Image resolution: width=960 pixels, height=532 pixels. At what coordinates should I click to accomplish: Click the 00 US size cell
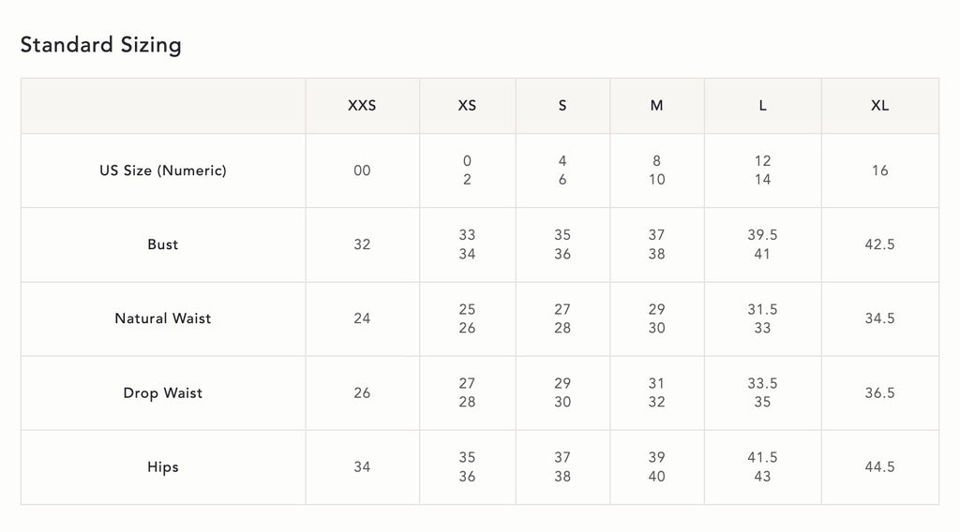tap(362, 170)
